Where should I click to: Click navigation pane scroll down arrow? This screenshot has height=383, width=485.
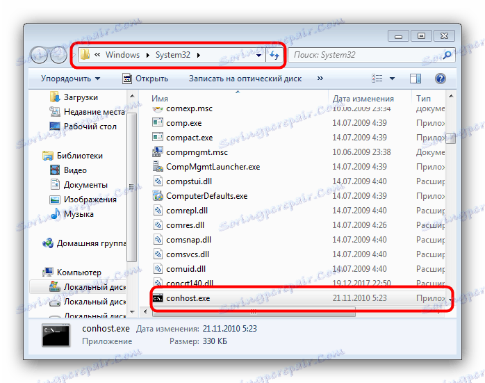click(x=132, y=312)
